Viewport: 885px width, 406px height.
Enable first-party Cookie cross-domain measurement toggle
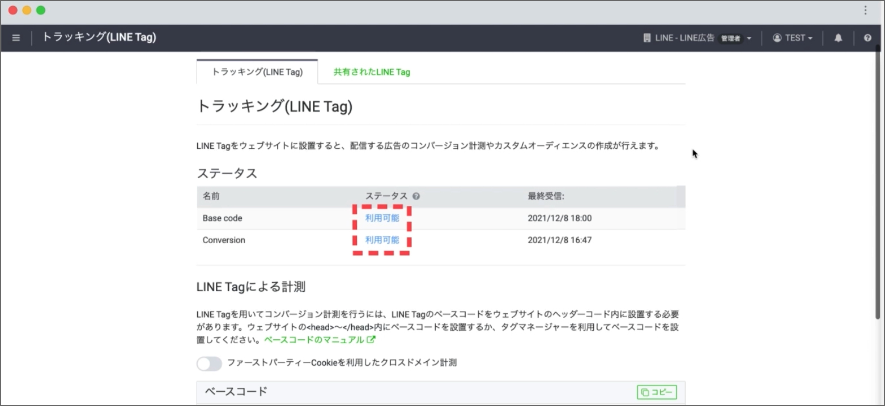209,363
